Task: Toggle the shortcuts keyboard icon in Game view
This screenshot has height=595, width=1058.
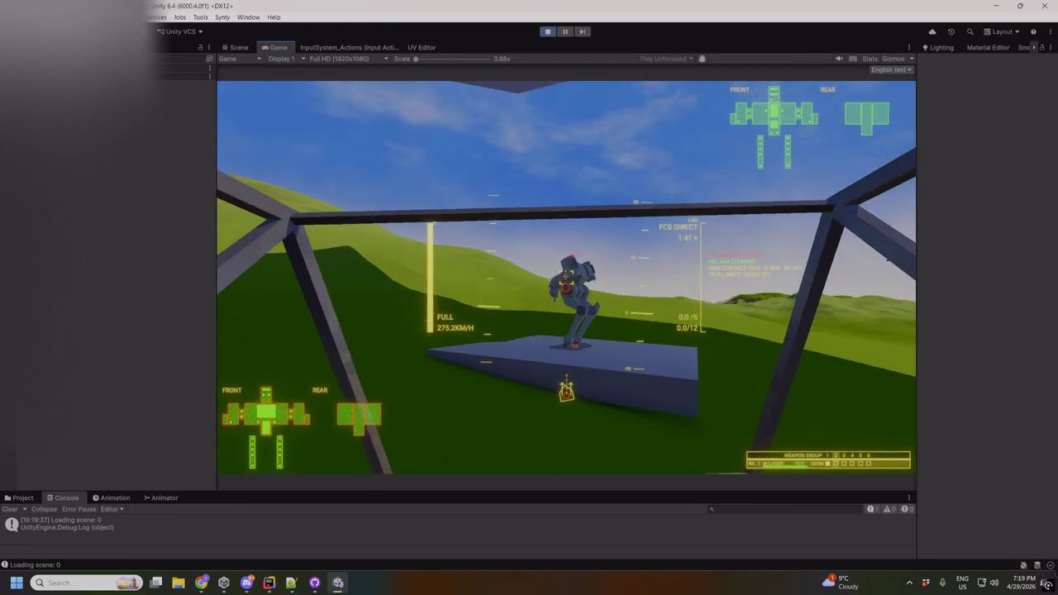Action: coord(853,59)
